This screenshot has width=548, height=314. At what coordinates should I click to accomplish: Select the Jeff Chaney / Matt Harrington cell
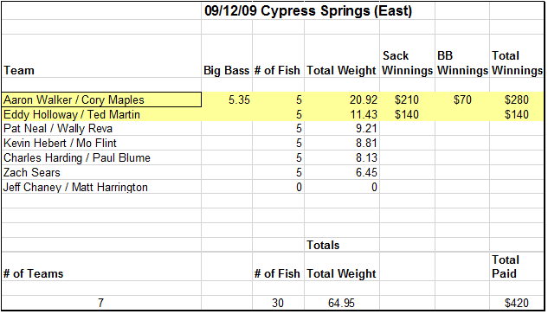click(101, 187)
